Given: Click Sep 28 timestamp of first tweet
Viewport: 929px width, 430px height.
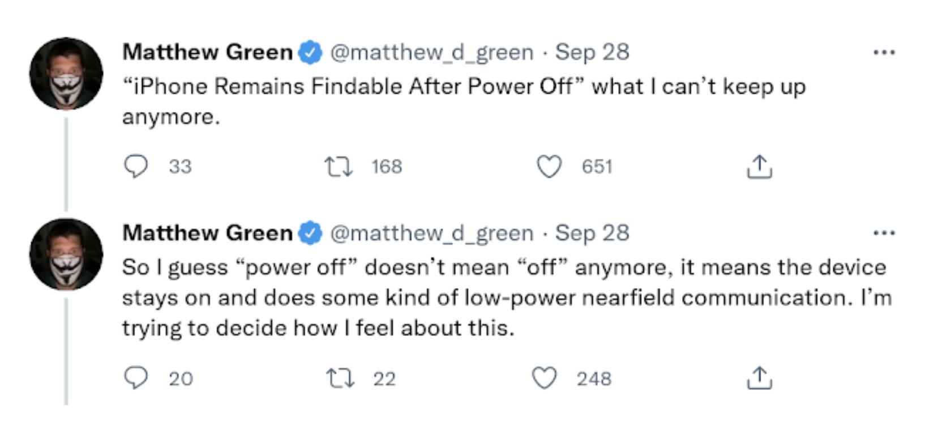Looking at the screenshot, I should click(x=592, y=52).
